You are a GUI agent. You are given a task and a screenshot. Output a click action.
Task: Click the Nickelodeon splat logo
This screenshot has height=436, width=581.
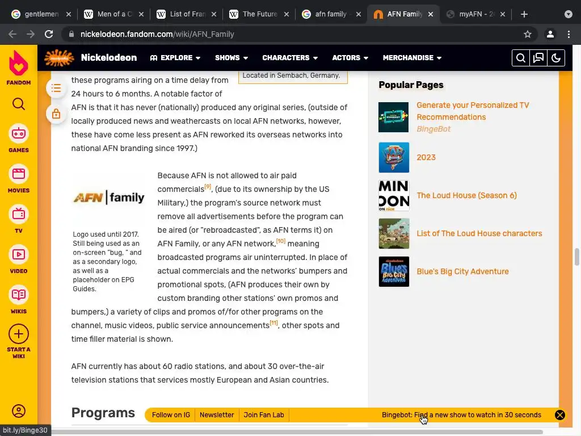click(59, 58)
